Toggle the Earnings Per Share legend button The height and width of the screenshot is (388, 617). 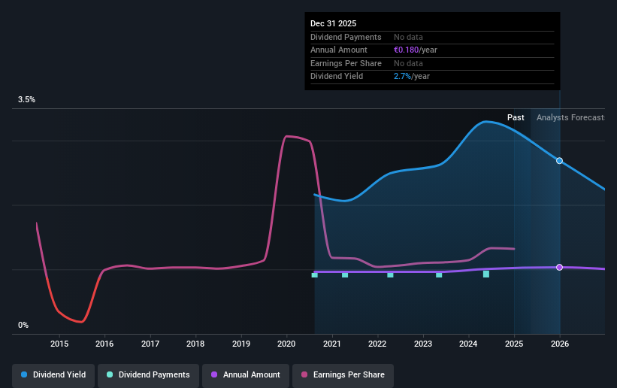[343, 374]
